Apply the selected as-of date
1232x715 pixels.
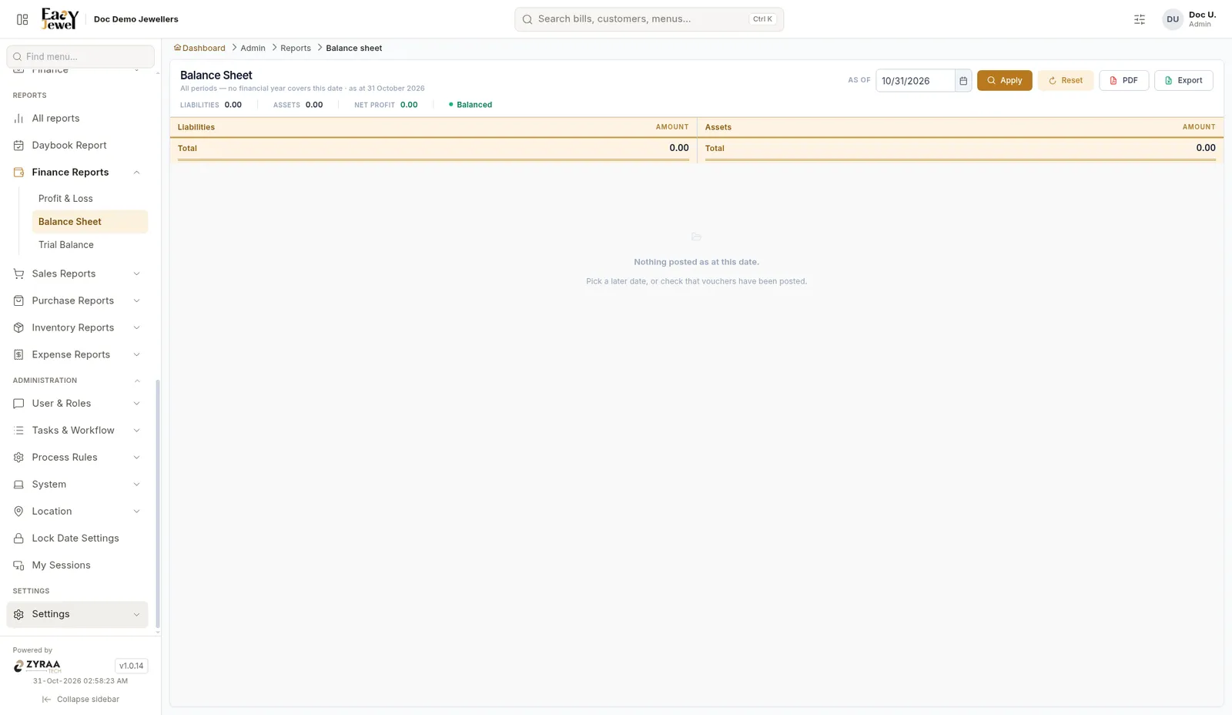tap(1004, 81)
